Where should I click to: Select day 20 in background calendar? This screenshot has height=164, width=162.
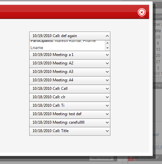tap(158, 56)
